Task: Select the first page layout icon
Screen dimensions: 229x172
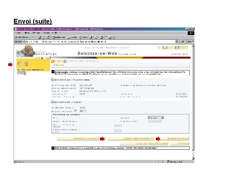Action: coord(177,47)
